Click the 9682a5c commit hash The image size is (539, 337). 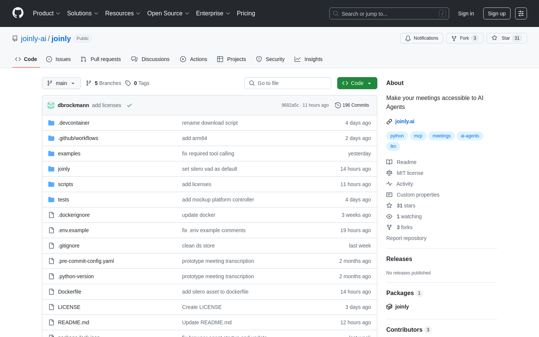[x=290, y=105]
